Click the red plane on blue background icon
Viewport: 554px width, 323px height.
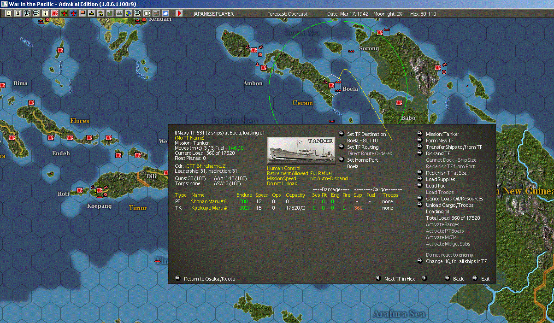coord(73,13)
